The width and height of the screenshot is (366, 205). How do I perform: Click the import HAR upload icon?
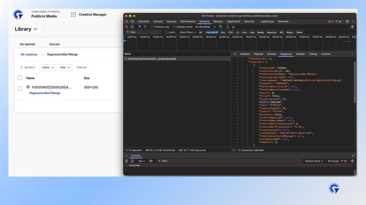(228, 27)
